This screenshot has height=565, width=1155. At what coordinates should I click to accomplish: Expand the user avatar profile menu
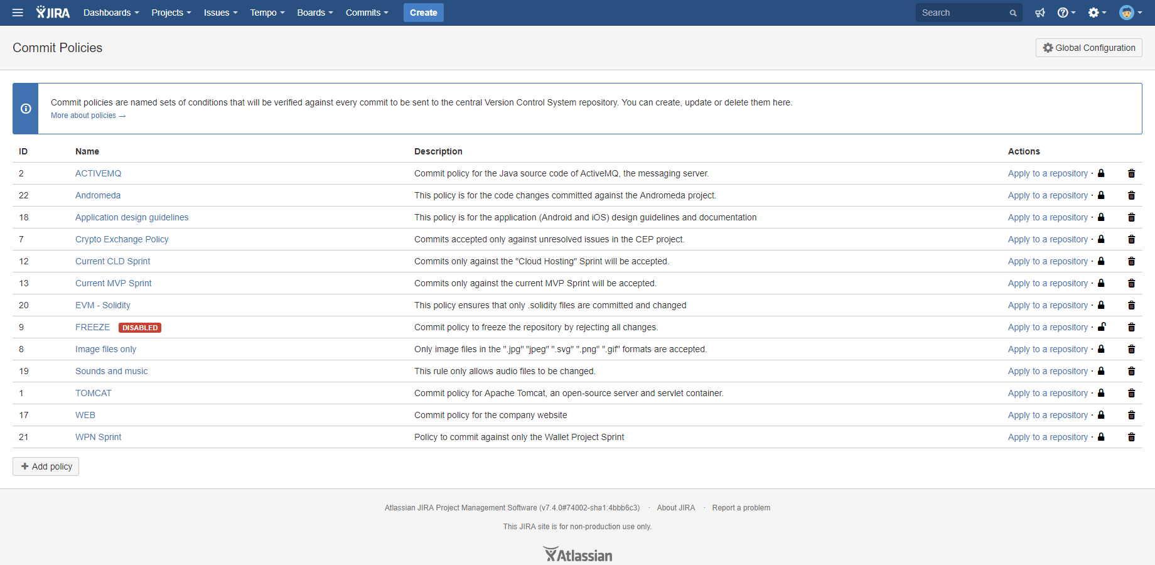pyautogui.click(x=1131, y=13)
